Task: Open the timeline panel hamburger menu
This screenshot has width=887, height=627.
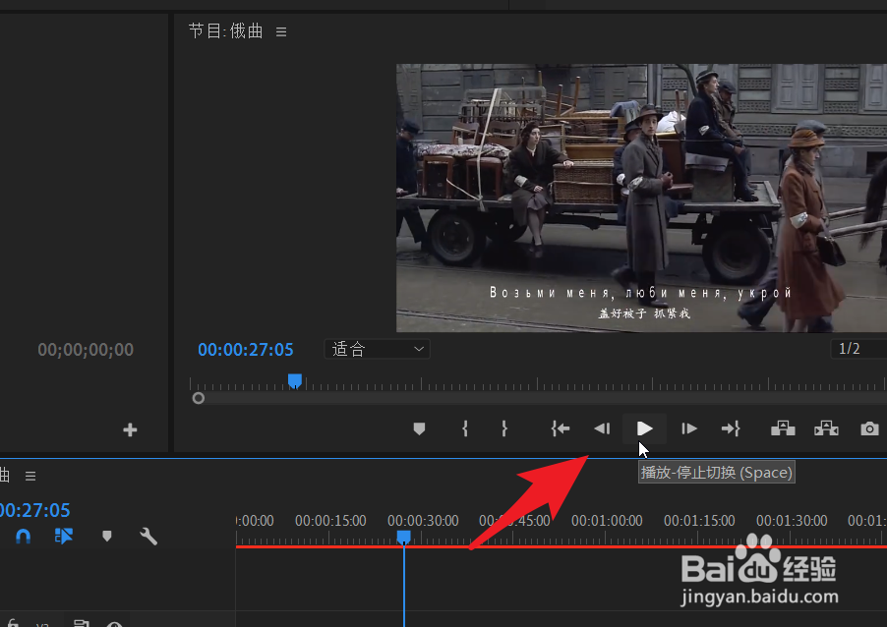Action: click(x=30, y=476)
